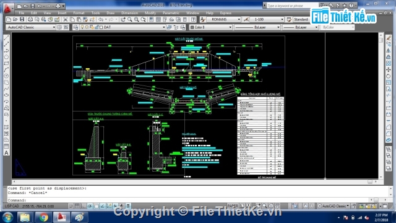The width and height of the screenshot is (396, 223).
Task: Click the Command line input field
Action: click(197, 200)
